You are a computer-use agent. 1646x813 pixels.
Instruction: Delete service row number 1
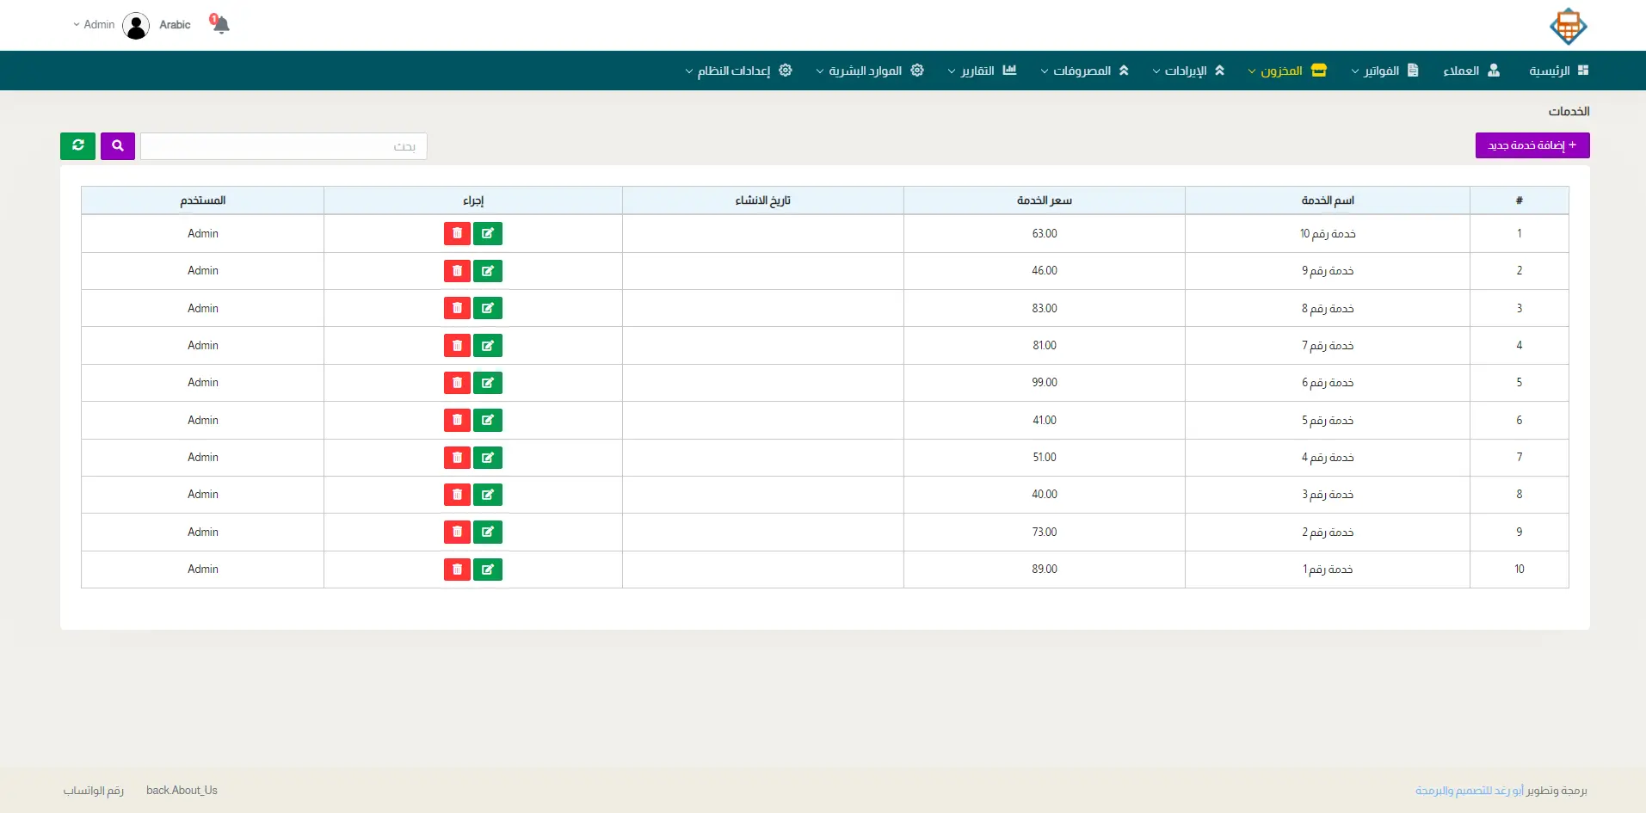click(457, 233)
